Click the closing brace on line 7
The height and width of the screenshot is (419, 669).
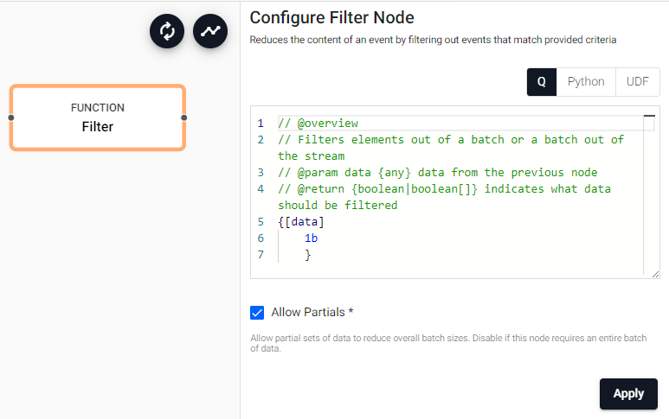coord(307,255)
